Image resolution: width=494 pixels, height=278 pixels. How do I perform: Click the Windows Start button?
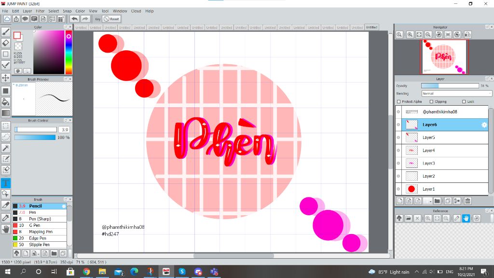[x=8, y=271]
